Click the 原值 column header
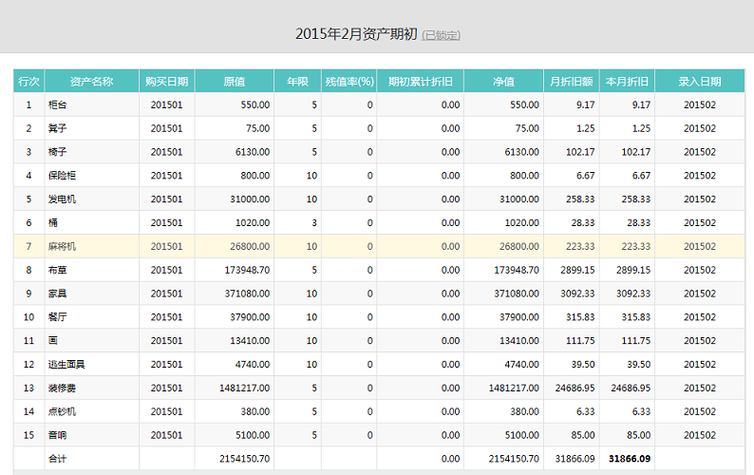Image resolution: width=754 pixels, height=475 pixels. 234,82
